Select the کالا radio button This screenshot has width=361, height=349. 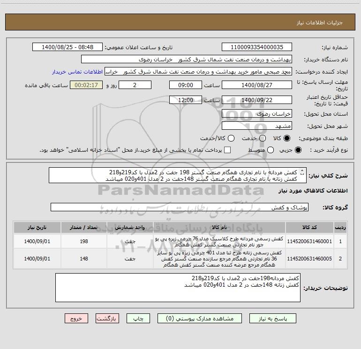pyautogui.click(x=287, y=138)
